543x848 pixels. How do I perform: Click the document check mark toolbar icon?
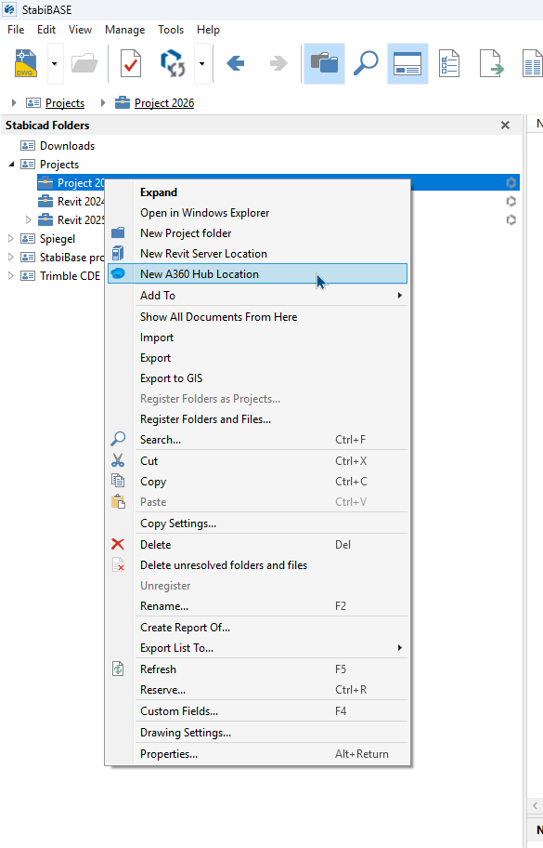[130, 64]
